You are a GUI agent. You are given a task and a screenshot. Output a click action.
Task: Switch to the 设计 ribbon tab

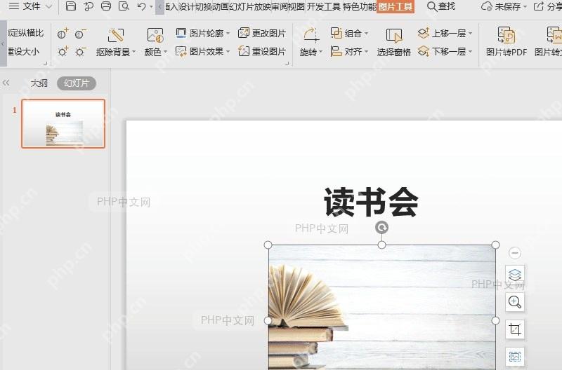[x=186, y=6]
